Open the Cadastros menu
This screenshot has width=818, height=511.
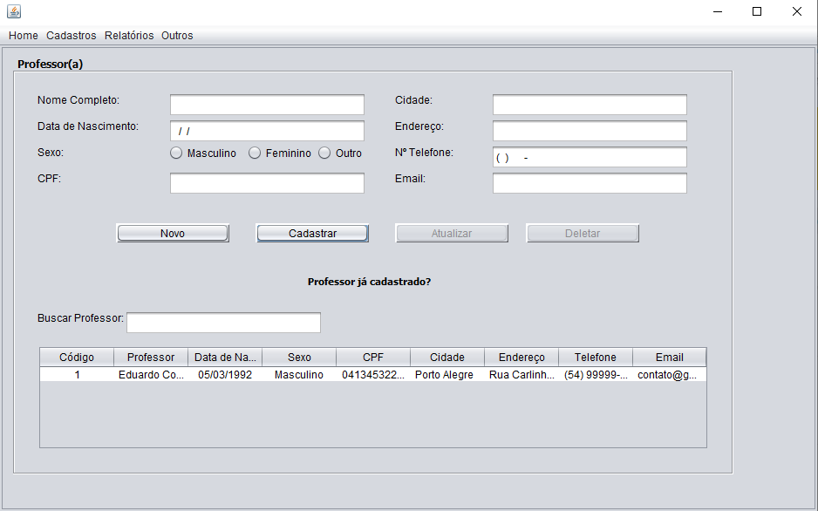coord(72,36)
